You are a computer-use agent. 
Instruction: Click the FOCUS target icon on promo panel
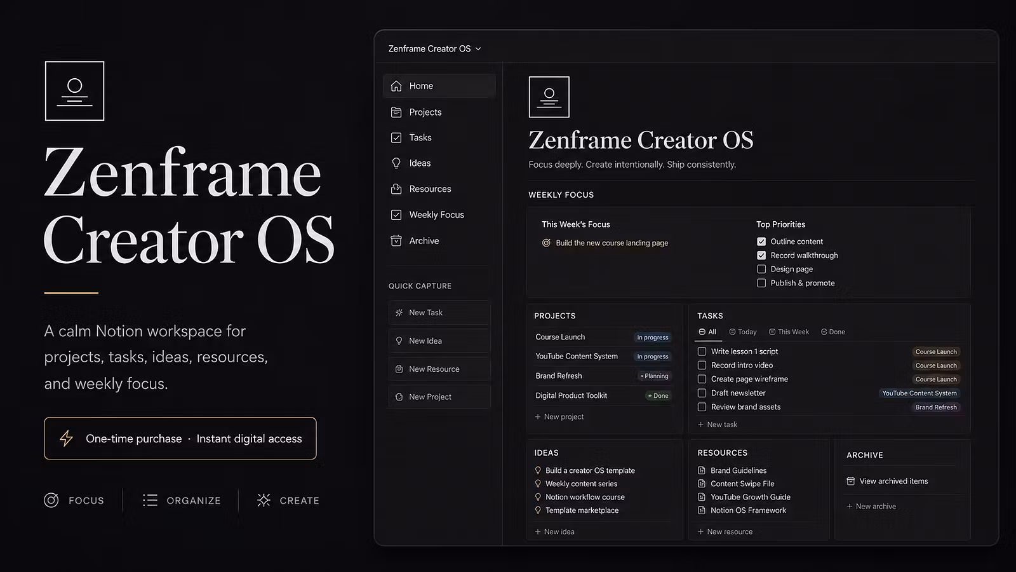click(51, 500)
